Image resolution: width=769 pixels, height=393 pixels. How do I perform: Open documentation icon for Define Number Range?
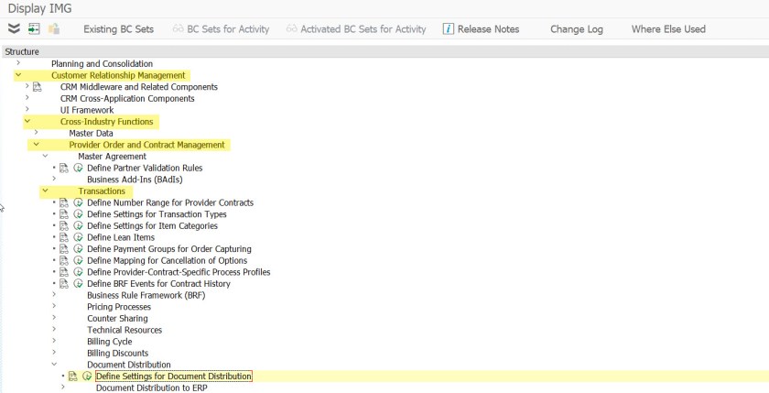(x=64, y=202)
